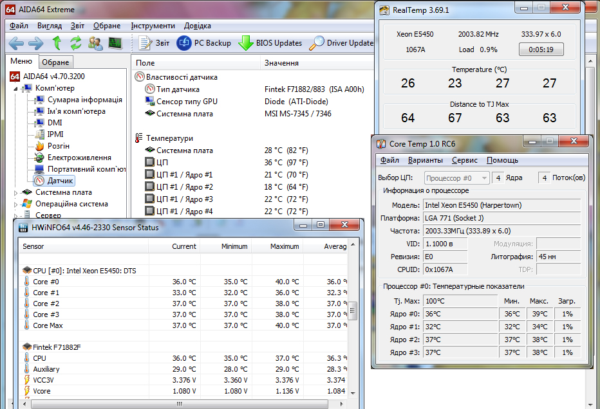The height and width of the screenshot is (409, 600).
Task: Click the Значення column header
Action: point(317,62)
